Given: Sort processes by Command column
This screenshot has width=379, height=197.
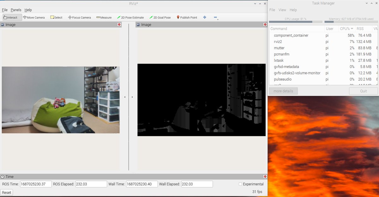Looking at the screenshot, I should coord(297,28).
